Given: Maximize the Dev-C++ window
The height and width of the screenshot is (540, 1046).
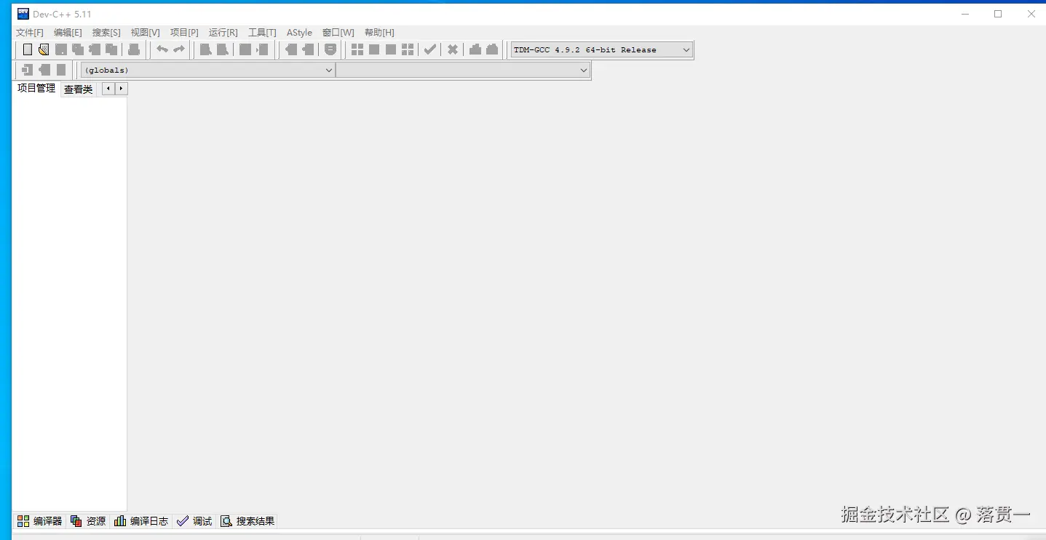Looking at the screenshot, I should pyautogui.click(x=998, y=14).
